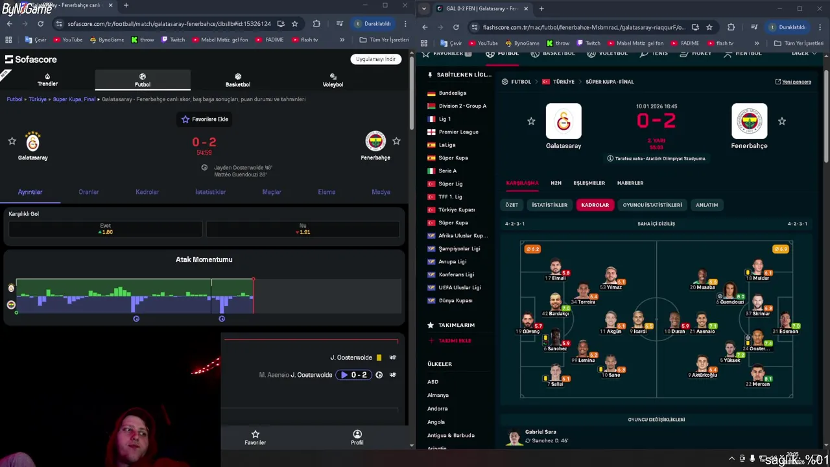Open Chrome menu in Flashscore window
This screenshot has width=830, height=467.
pyautogui.click(x=820, y=27)
